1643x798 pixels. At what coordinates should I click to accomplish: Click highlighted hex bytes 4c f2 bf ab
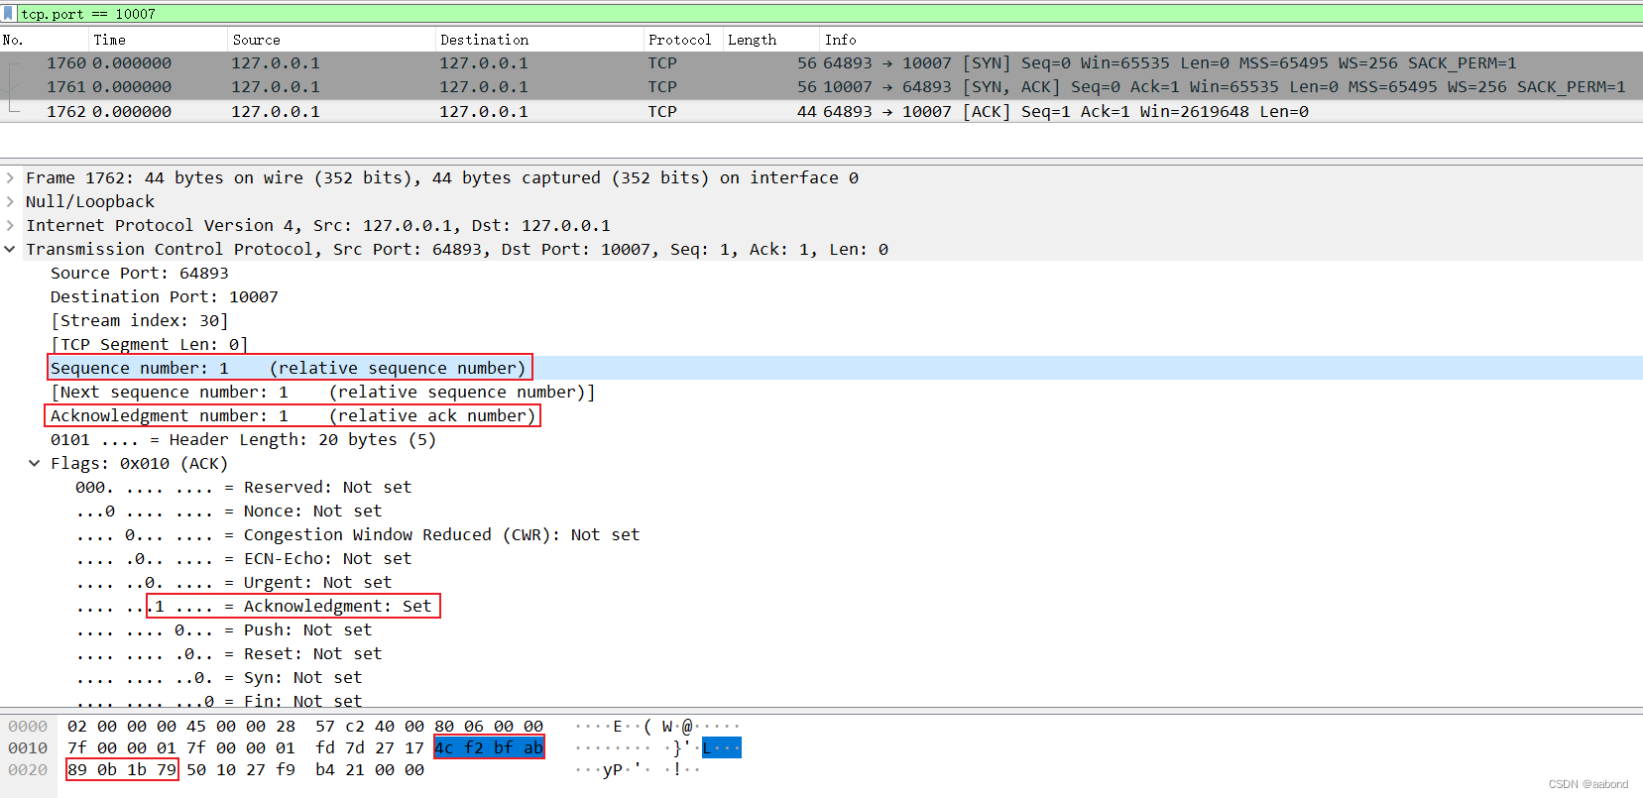click(489, 748)
